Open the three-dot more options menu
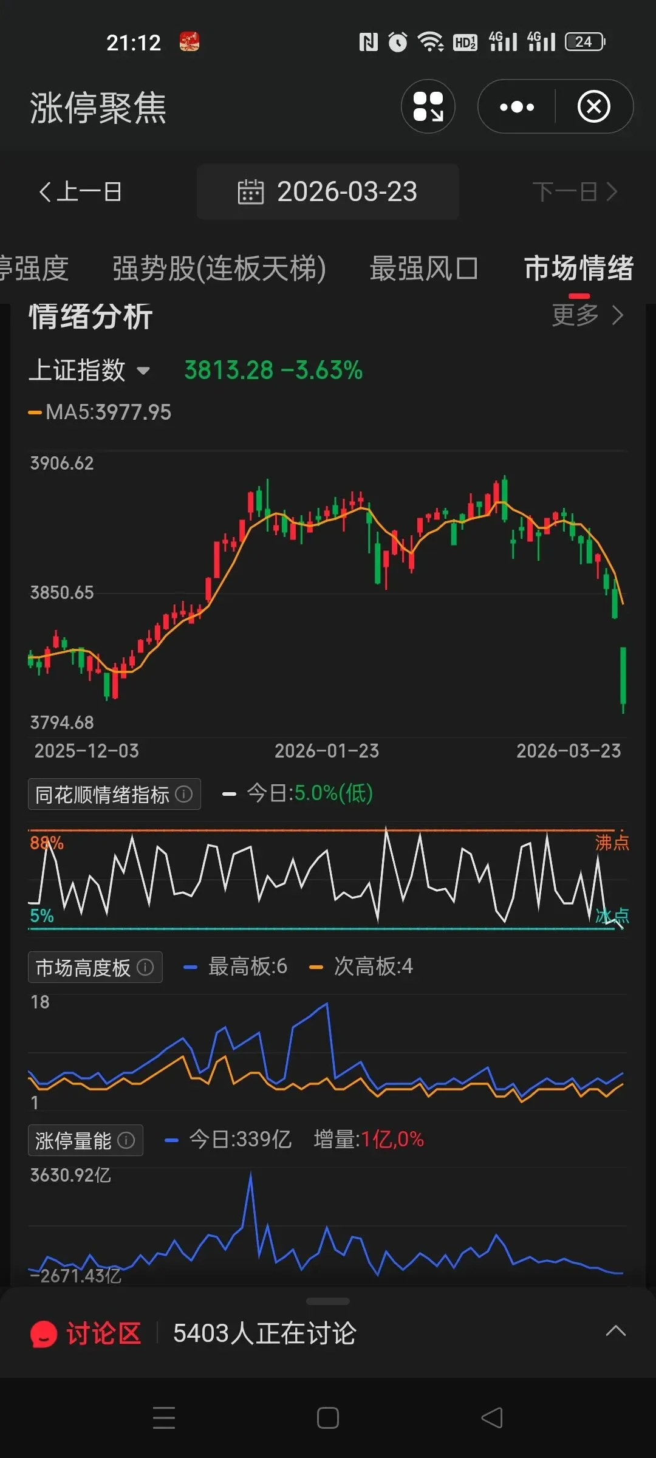Screen dimensions: 656x1458 (x=517, y=107)
